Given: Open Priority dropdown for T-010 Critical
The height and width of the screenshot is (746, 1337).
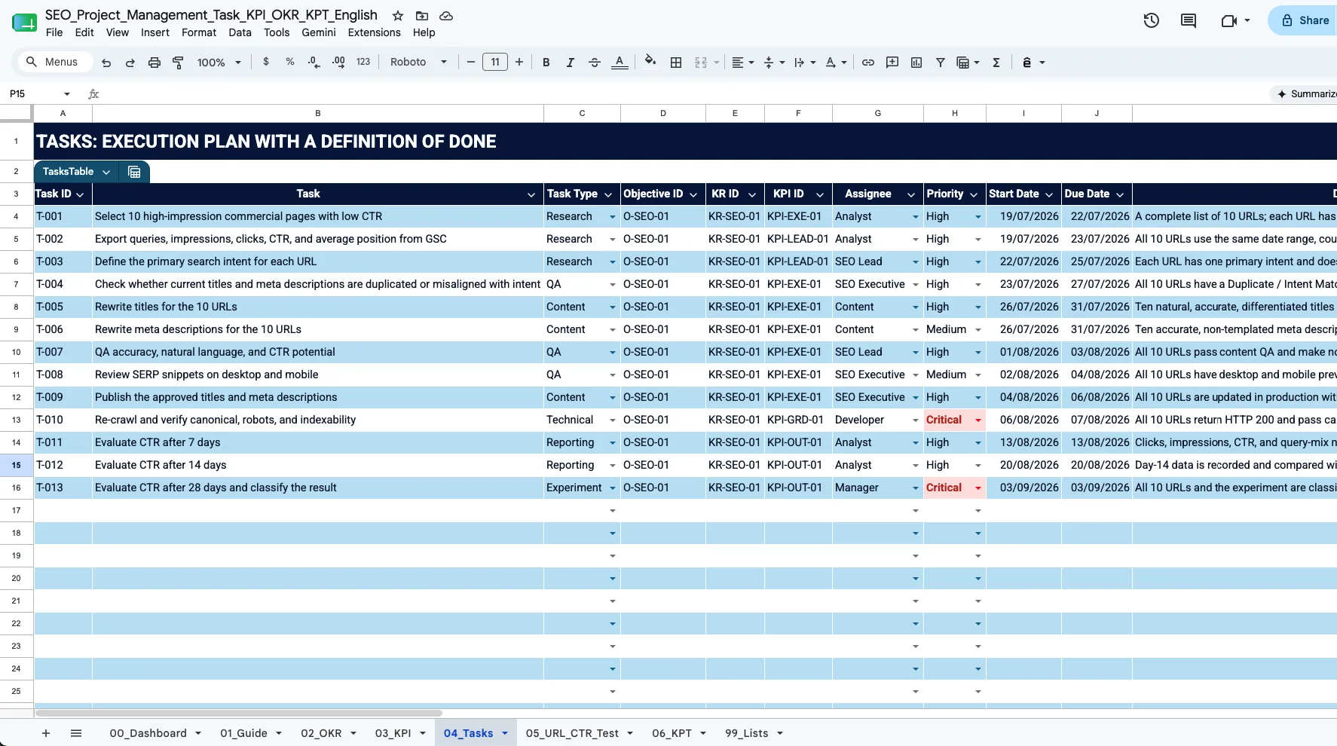Looking at the screenshot, I should 978,420.
